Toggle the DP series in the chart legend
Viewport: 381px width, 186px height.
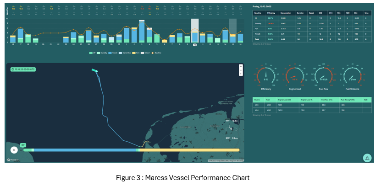point(92,53)
